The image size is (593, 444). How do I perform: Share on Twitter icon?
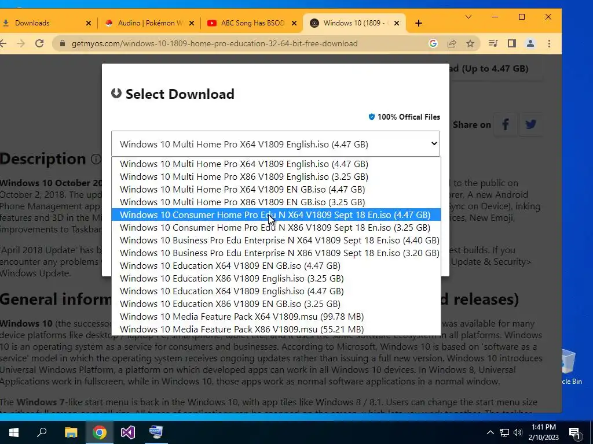tap(531, 124)
